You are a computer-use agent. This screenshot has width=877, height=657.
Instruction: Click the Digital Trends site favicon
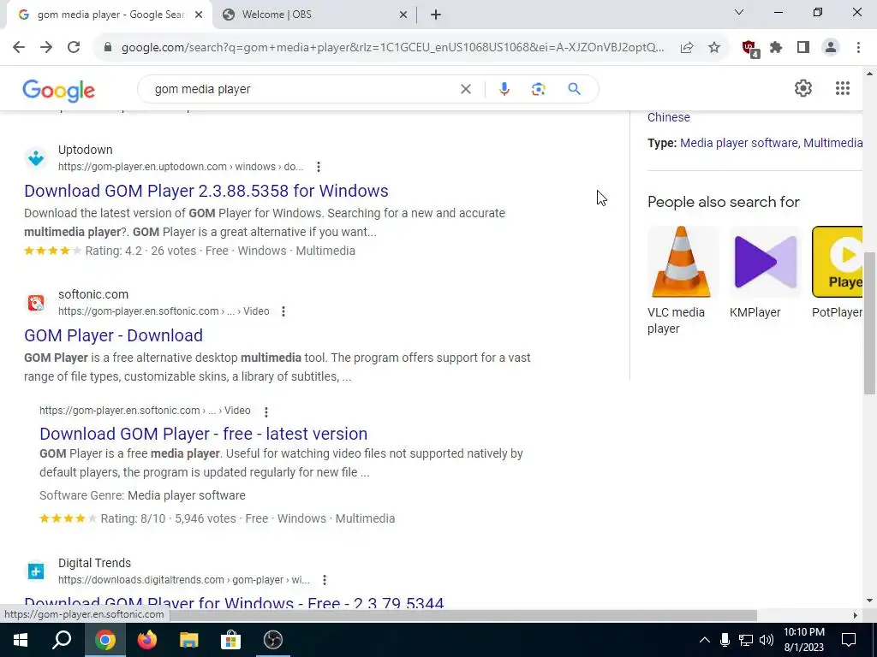pyautogui.click(x=36, y=571)
